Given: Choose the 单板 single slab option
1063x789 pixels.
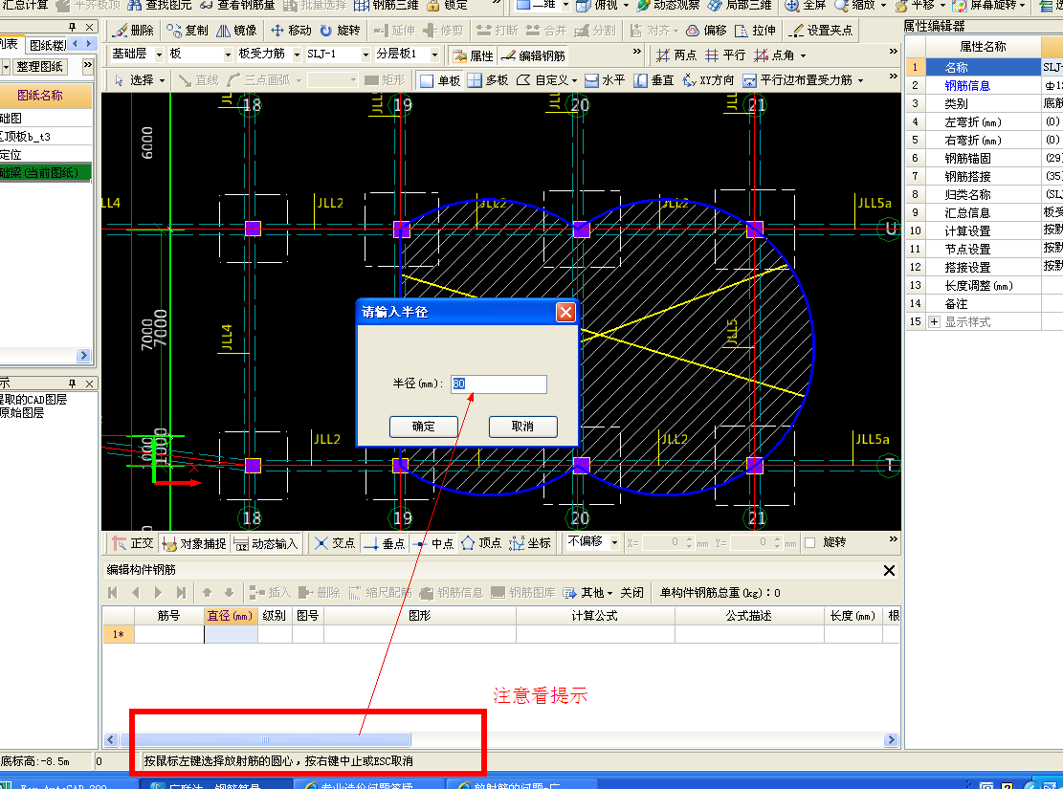Looking at the screenshot, I should coord(441,80).
